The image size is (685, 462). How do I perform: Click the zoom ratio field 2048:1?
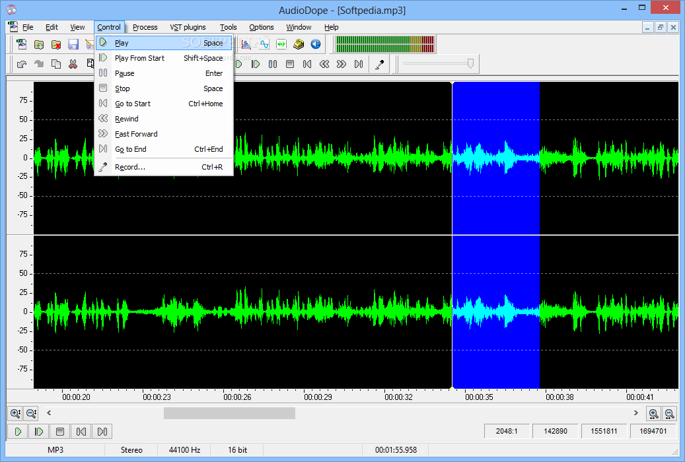coord(507,431)
